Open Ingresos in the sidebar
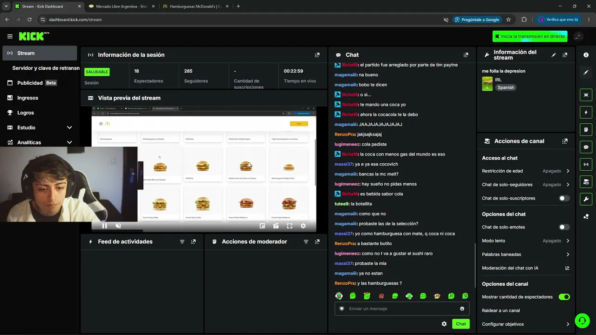This screenshot has height=335, width=596. pyautogui.click(x=40, y=98)
